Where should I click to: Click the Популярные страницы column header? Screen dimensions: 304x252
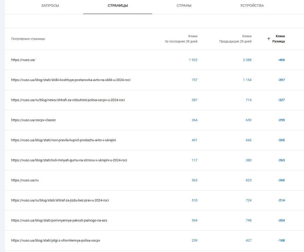(28, 39)
